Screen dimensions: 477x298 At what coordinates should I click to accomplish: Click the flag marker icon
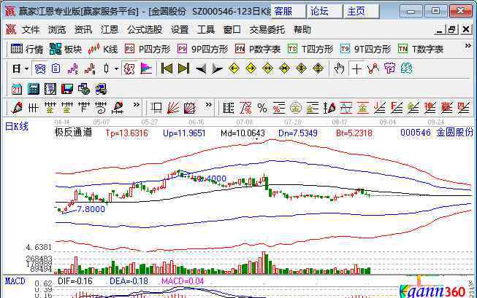point(146,69)
